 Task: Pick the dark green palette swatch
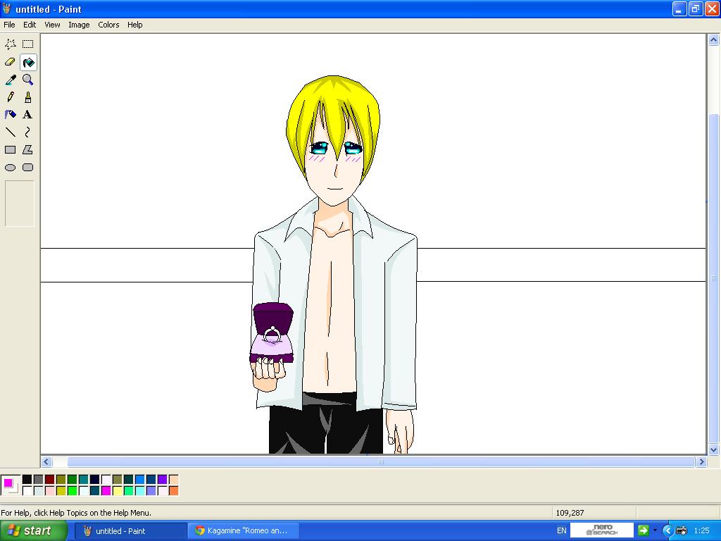pyautogui.click(x=73, y=480)
